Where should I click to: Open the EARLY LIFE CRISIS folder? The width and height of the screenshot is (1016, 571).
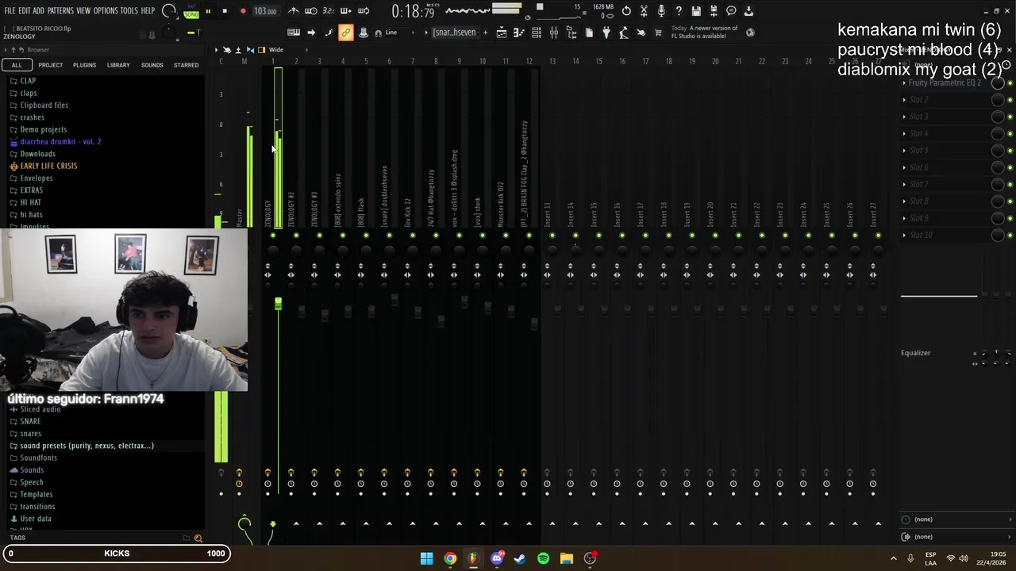pyautogui.click(x=48, y=166)
